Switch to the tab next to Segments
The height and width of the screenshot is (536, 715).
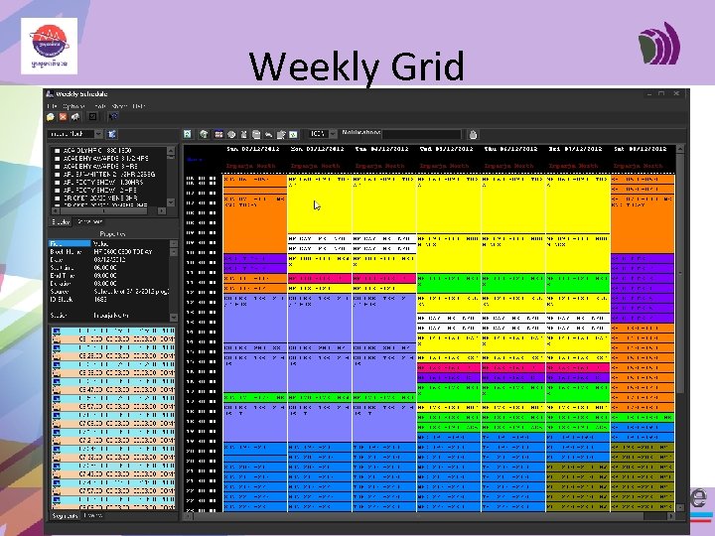[93, 515]
